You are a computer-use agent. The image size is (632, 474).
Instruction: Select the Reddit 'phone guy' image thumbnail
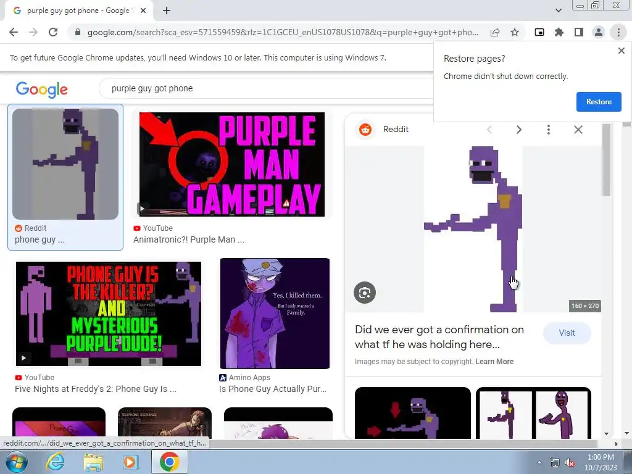65,164
